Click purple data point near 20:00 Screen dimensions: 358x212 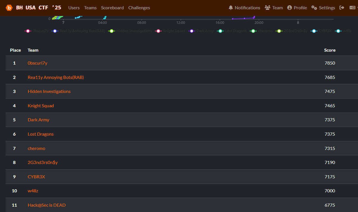click(x=254, y=17)
